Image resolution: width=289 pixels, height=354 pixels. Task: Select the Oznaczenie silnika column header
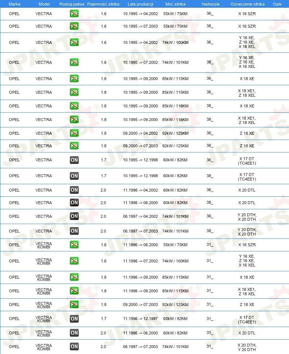point(247,4)
